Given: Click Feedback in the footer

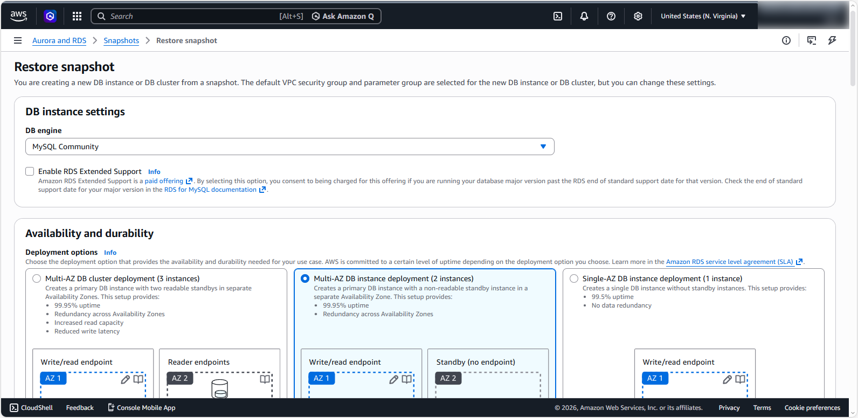Looking at the screenshot, I should pos(80,408).
